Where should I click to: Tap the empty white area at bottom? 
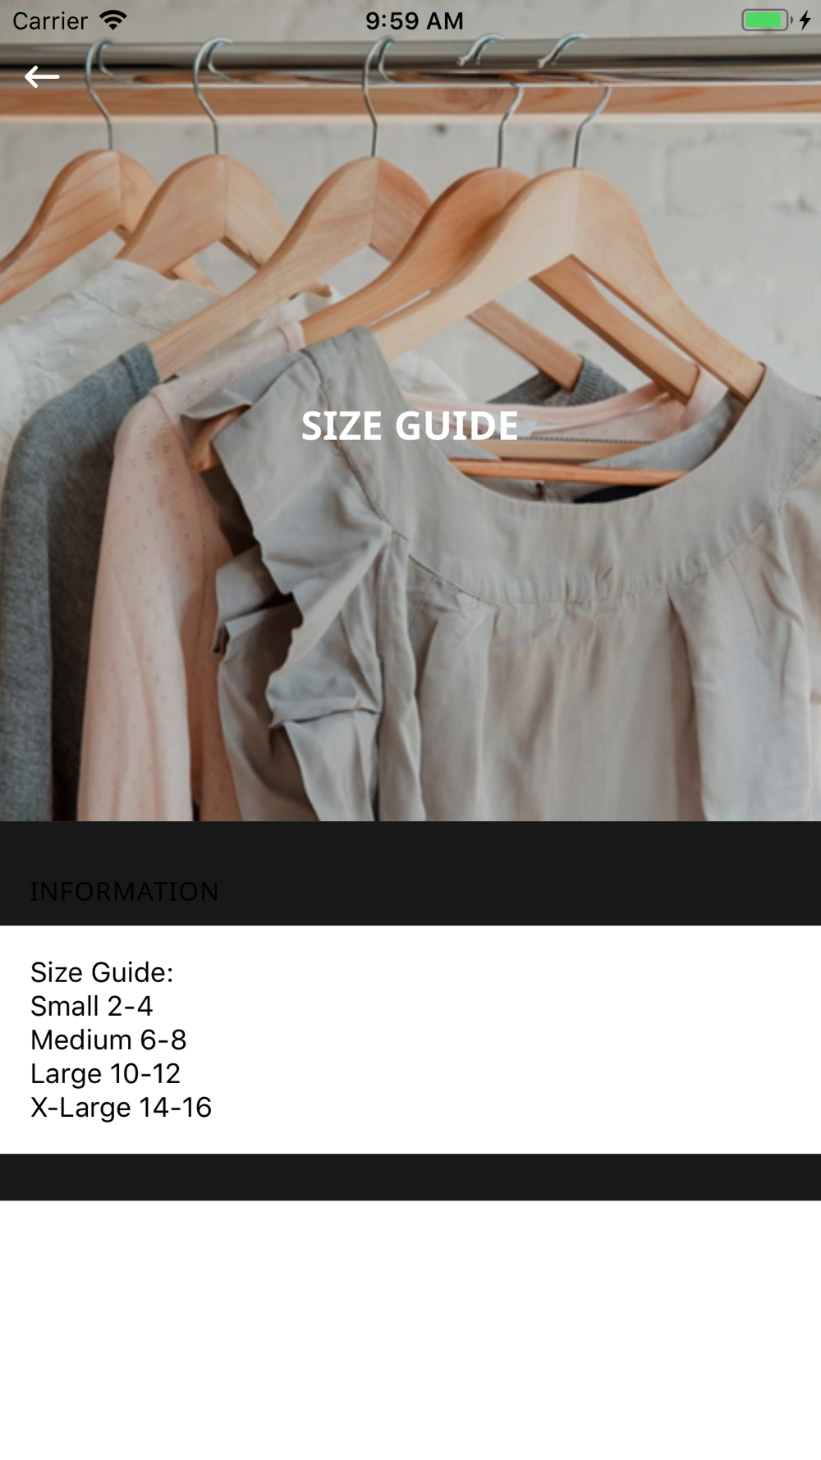[410, 1330]
